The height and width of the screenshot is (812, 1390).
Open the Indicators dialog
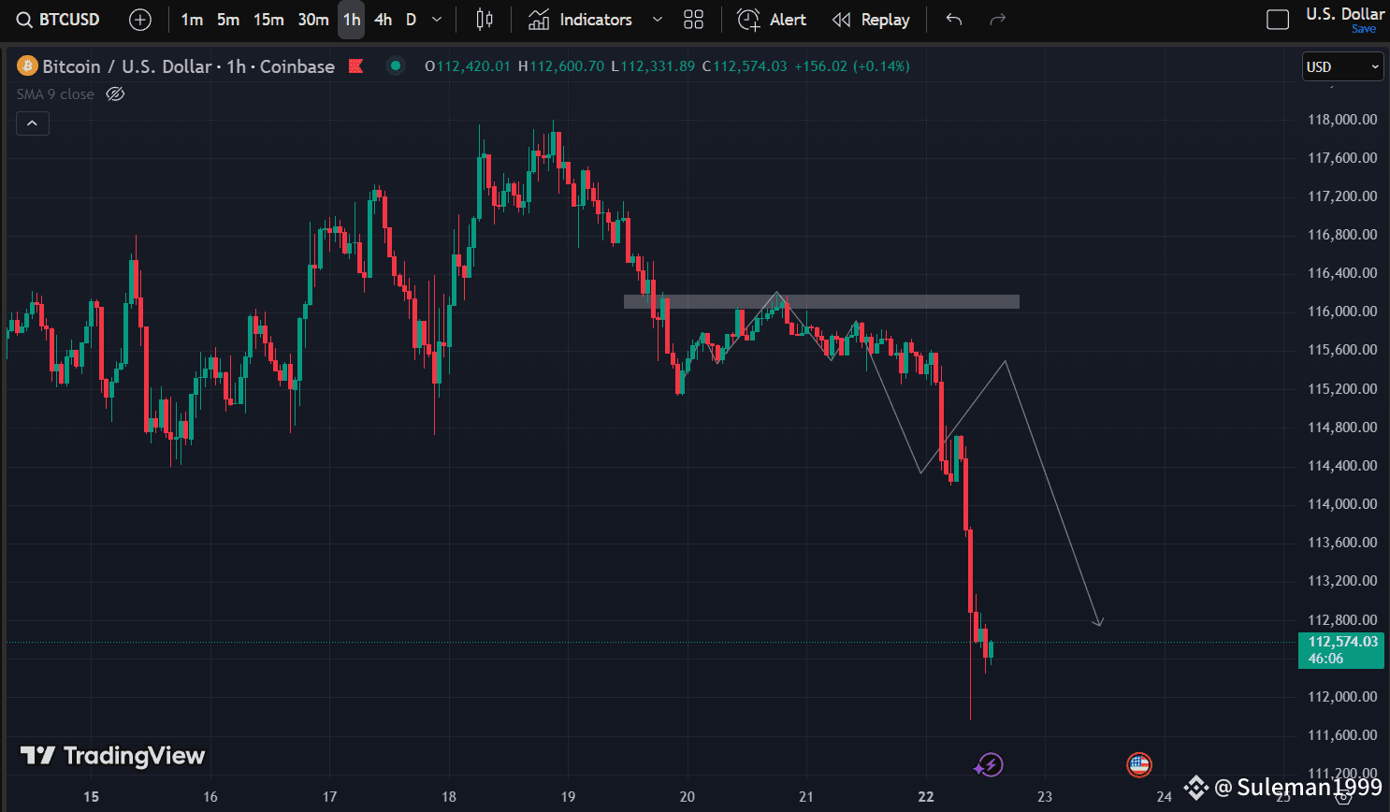(580, 20)
